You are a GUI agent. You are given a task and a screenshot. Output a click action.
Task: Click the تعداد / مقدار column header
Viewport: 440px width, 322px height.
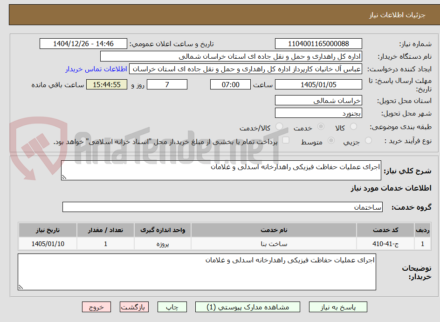[x=105, y=230]
